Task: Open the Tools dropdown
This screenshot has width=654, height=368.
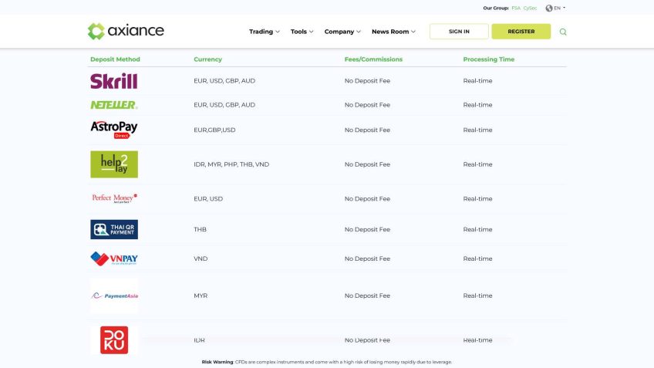Action: [302, 32]
